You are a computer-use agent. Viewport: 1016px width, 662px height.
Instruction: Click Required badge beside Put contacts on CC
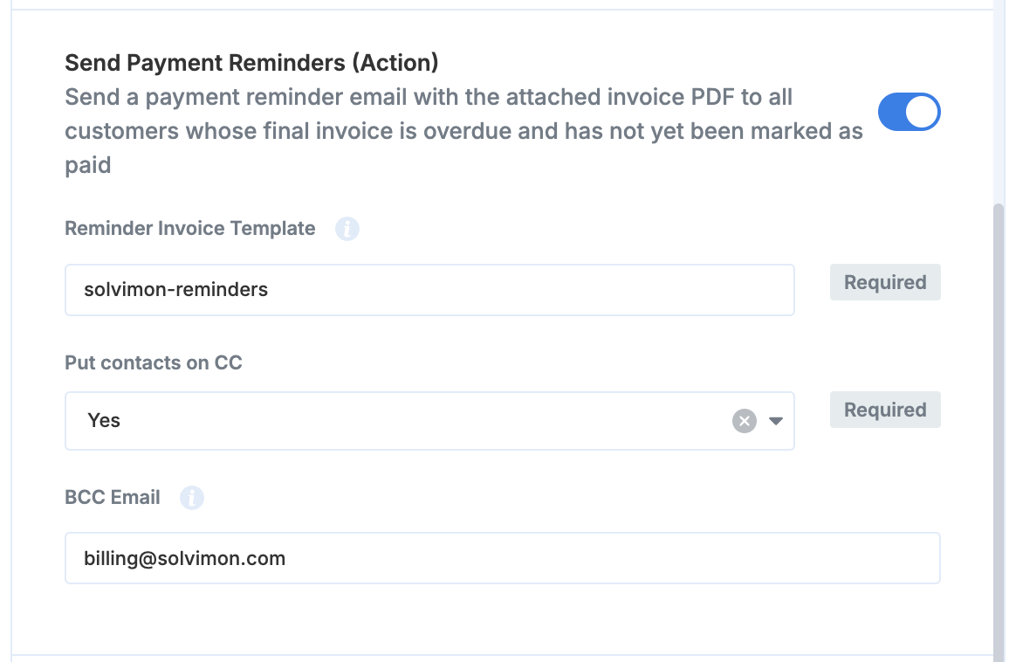885,410
